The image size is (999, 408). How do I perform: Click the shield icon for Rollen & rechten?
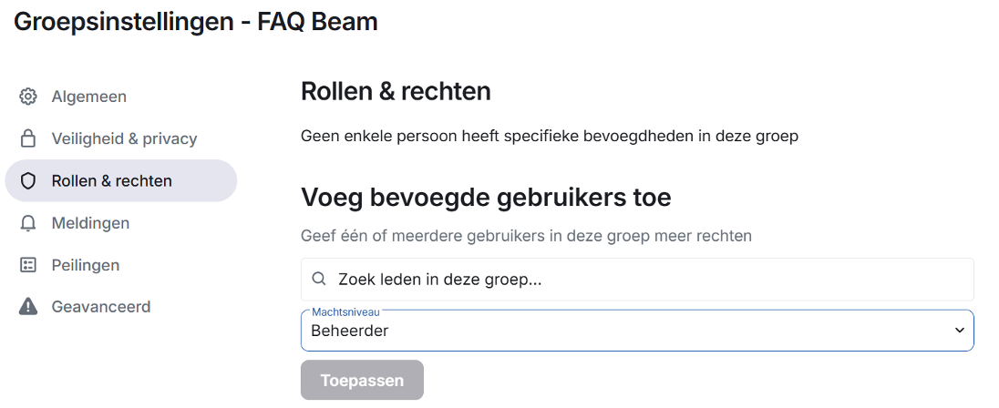(x=28, y=181)
